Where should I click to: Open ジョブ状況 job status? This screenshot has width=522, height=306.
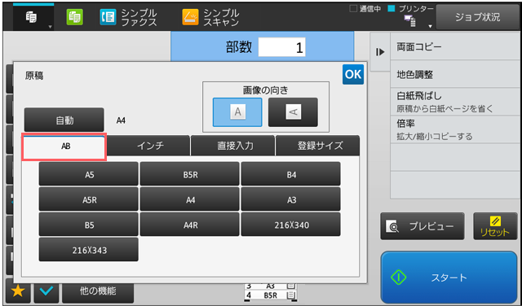477,17
